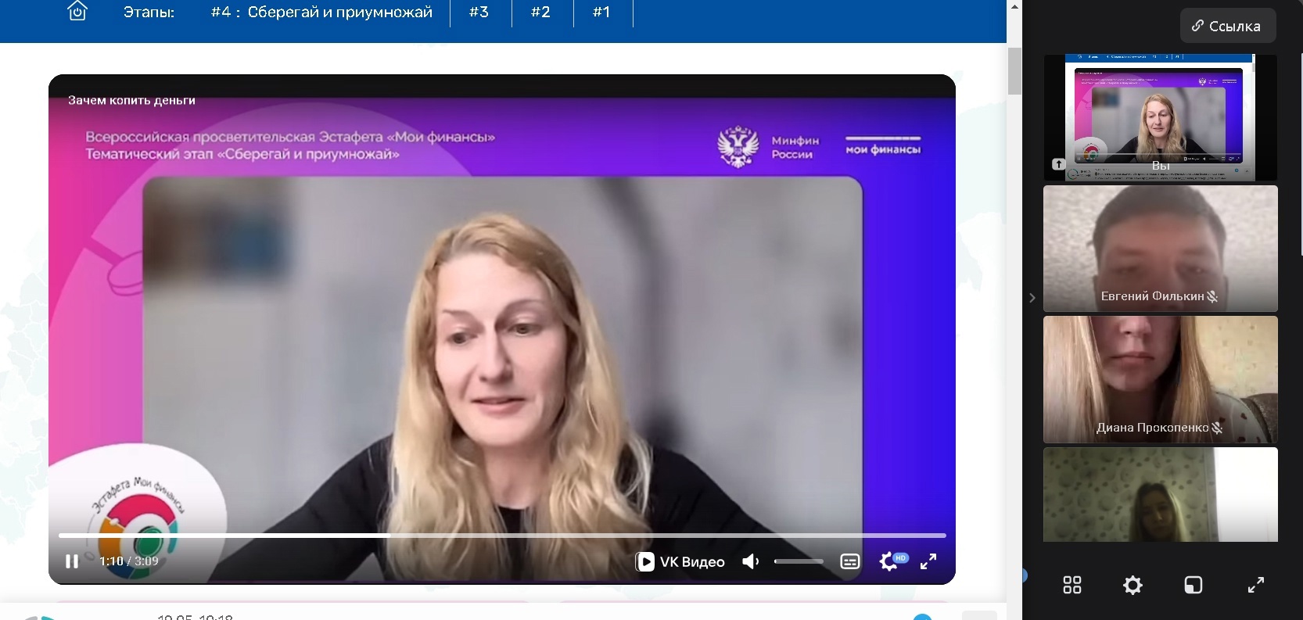Seek on the video progress bar
Image resolution: width=1303 pixels, height=620 pixels.
502,536
